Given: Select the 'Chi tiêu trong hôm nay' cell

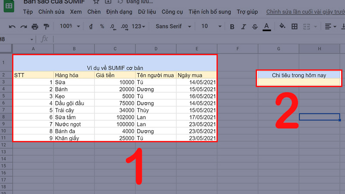Looking at the screenshot, I should tap(299, 75).
